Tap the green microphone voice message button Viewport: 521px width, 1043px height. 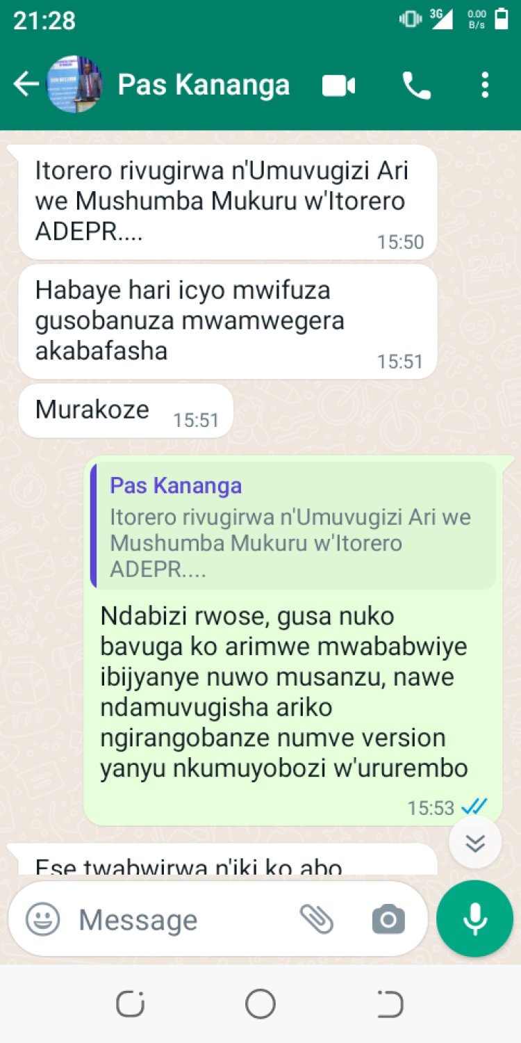475,919
